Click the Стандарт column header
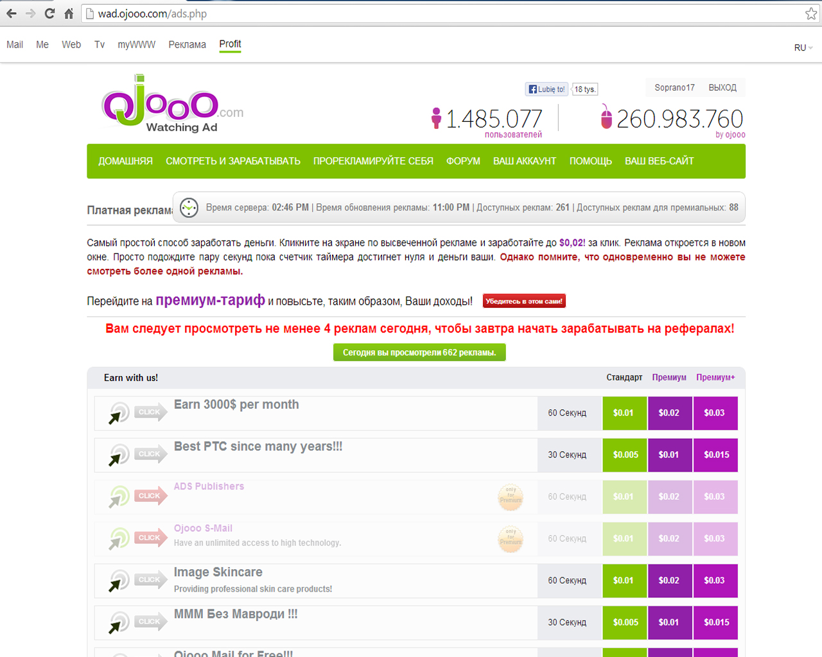 click(624, 377)
